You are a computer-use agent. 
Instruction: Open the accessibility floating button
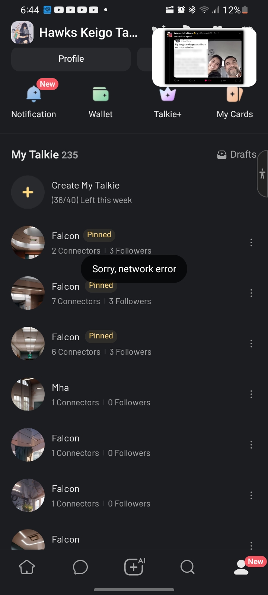tap(262, 174)
